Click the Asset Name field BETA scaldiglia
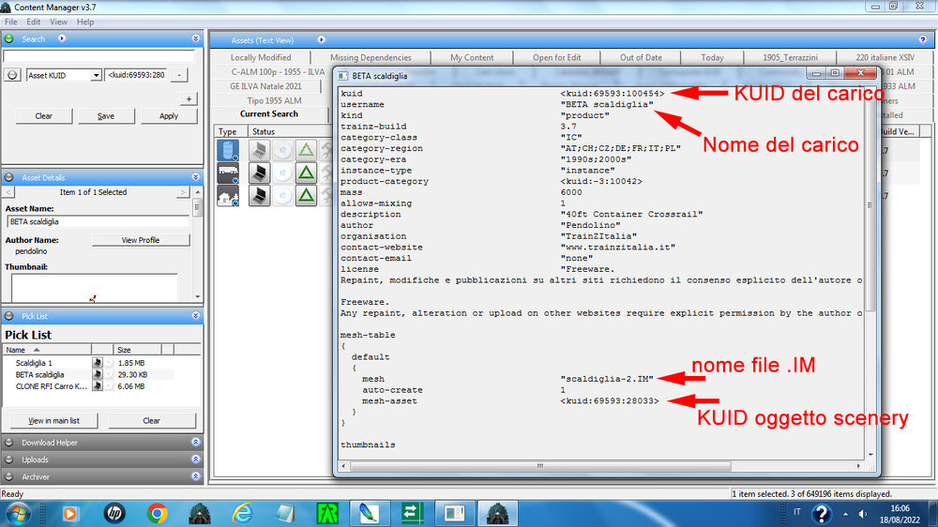 (98, 221)
